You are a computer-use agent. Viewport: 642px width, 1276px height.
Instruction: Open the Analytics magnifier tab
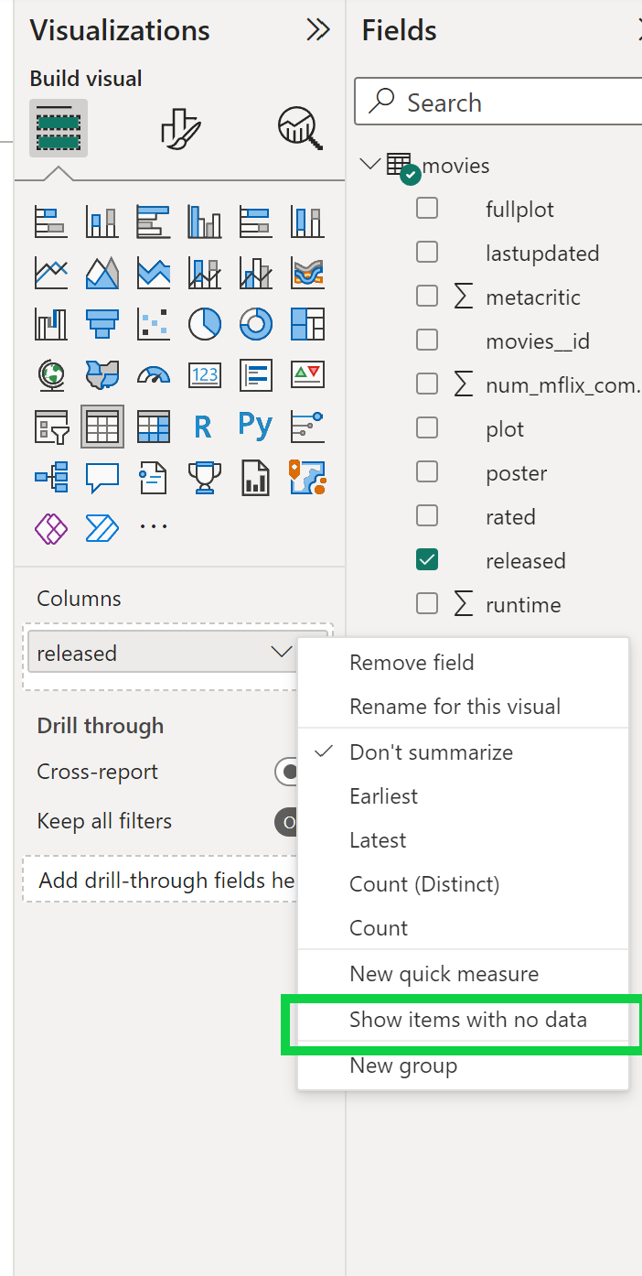coord(300,128)
